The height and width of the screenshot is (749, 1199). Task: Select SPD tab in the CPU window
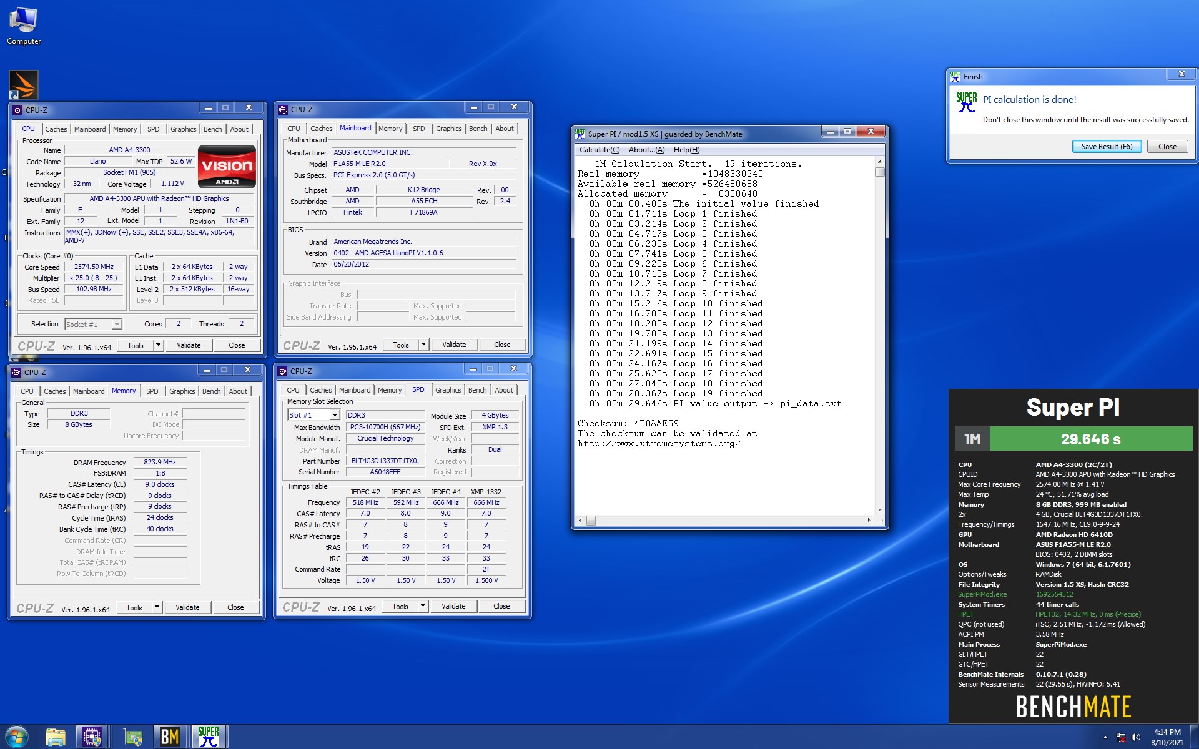point(154,129)
